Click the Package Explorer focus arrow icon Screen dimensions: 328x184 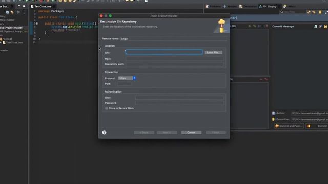pyautogui.click(x=18, y=12)
